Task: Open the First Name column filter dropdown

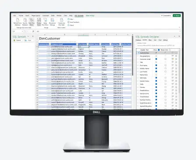Action: click(x=88, y=44)
